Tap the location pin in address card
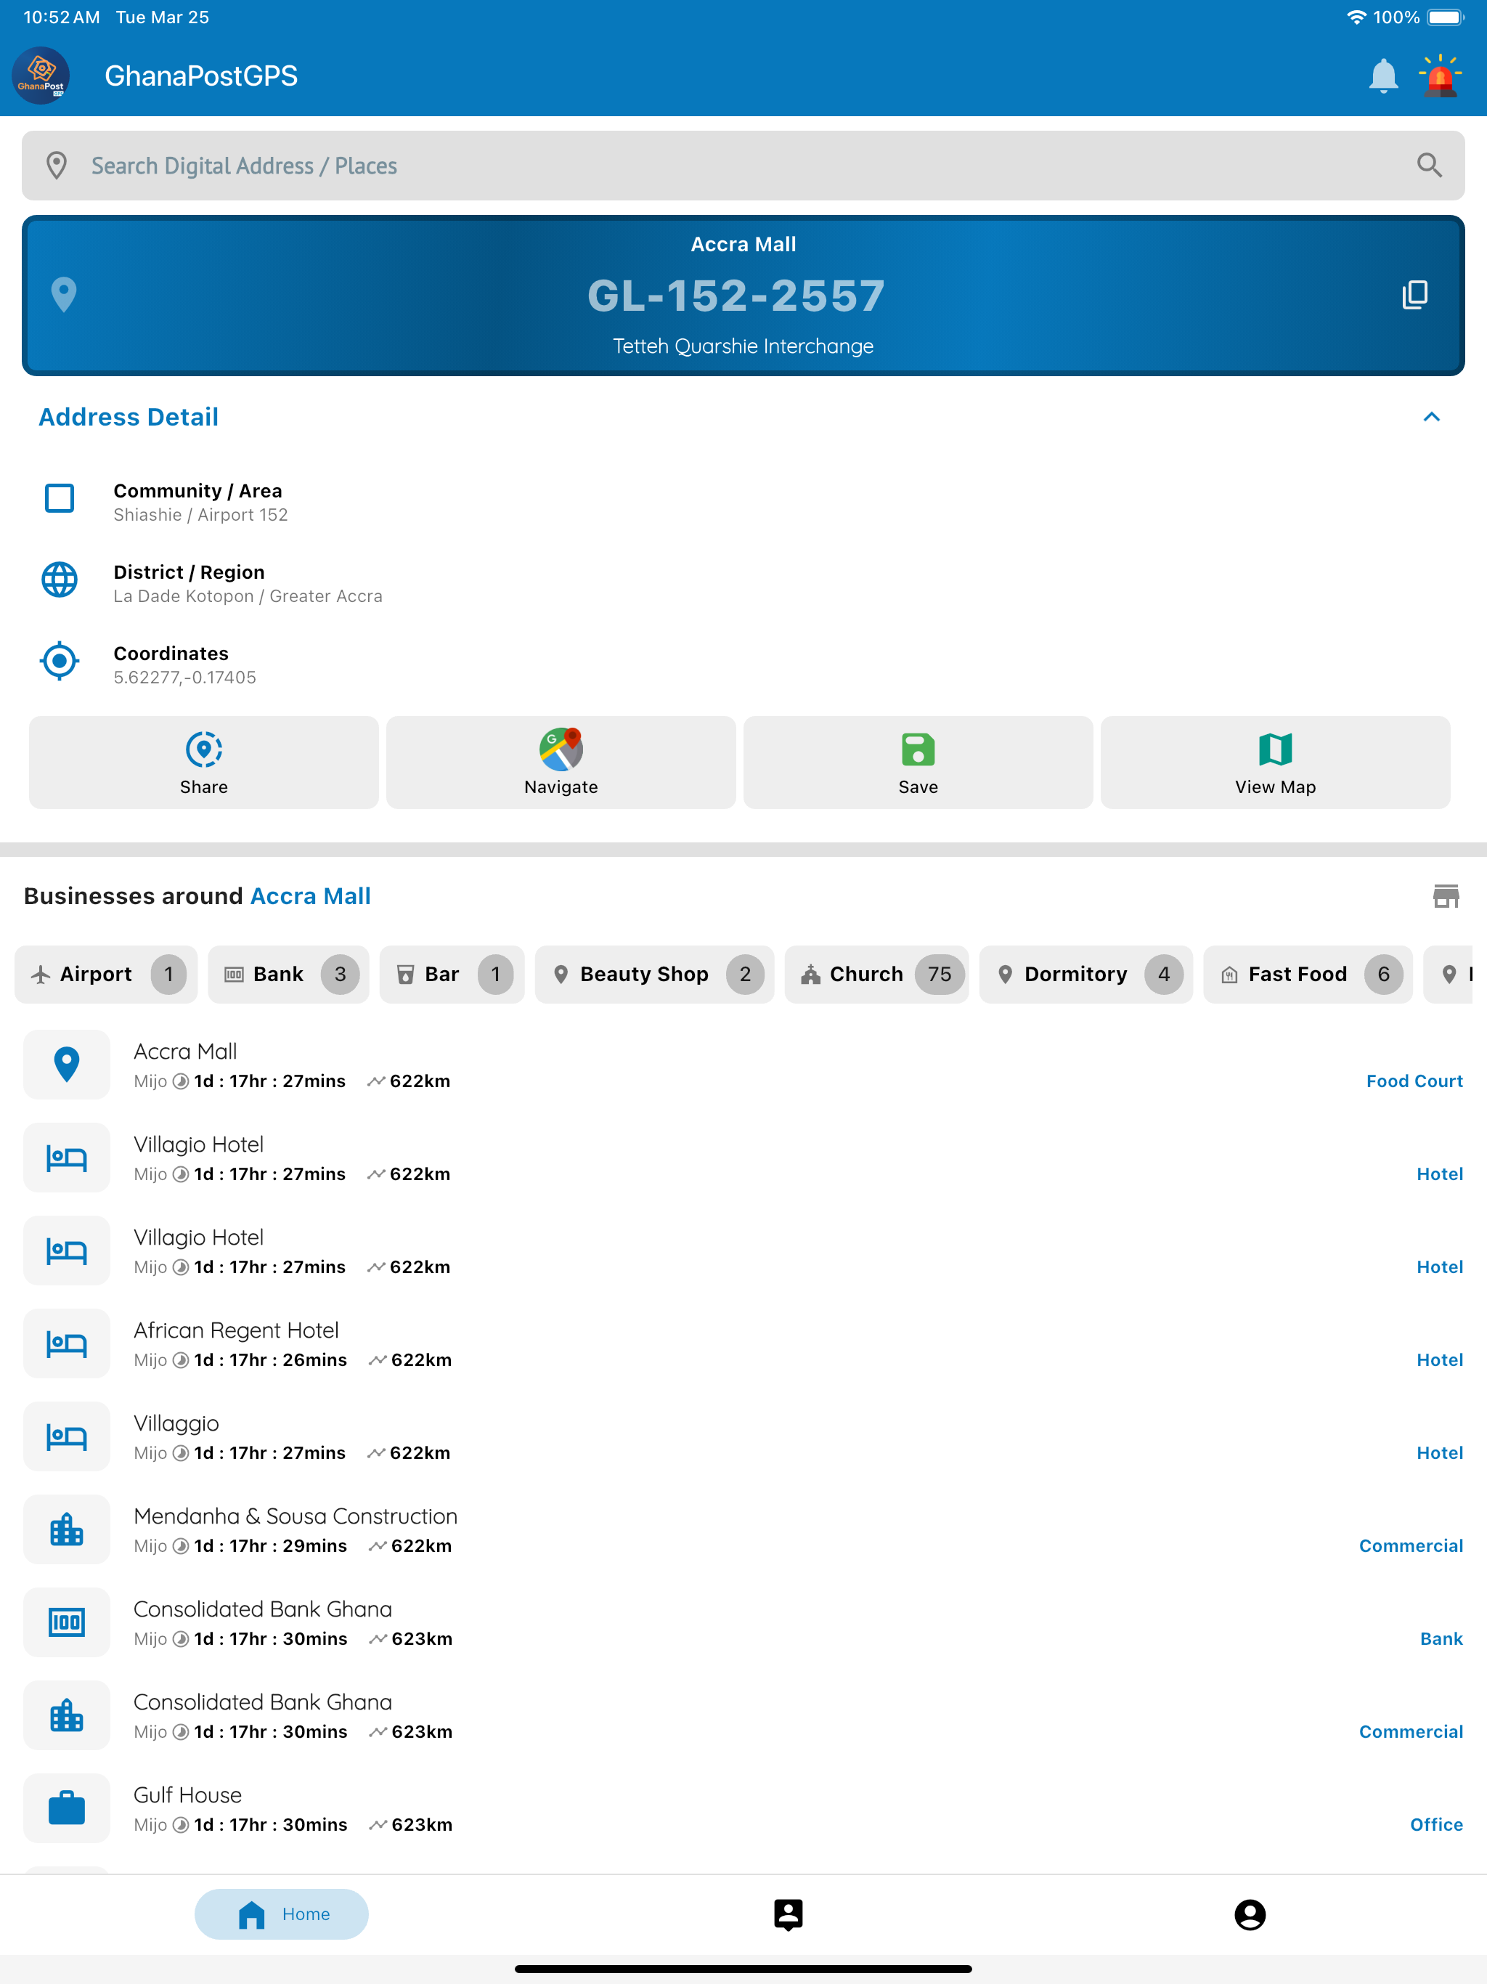Viewport: 1487px width, 1984px height. [x=64, y=295]
